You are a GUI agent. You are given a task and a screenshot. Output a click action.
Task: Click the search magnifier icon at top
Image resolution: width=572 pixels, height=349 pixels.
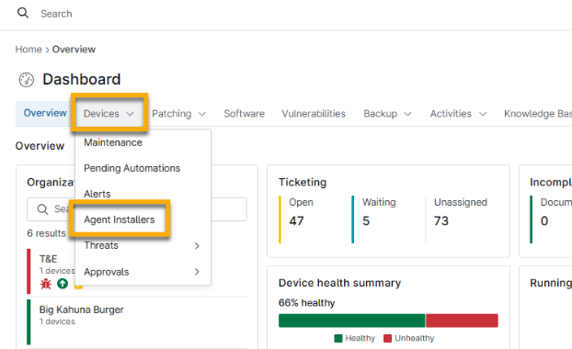point(23,13)
